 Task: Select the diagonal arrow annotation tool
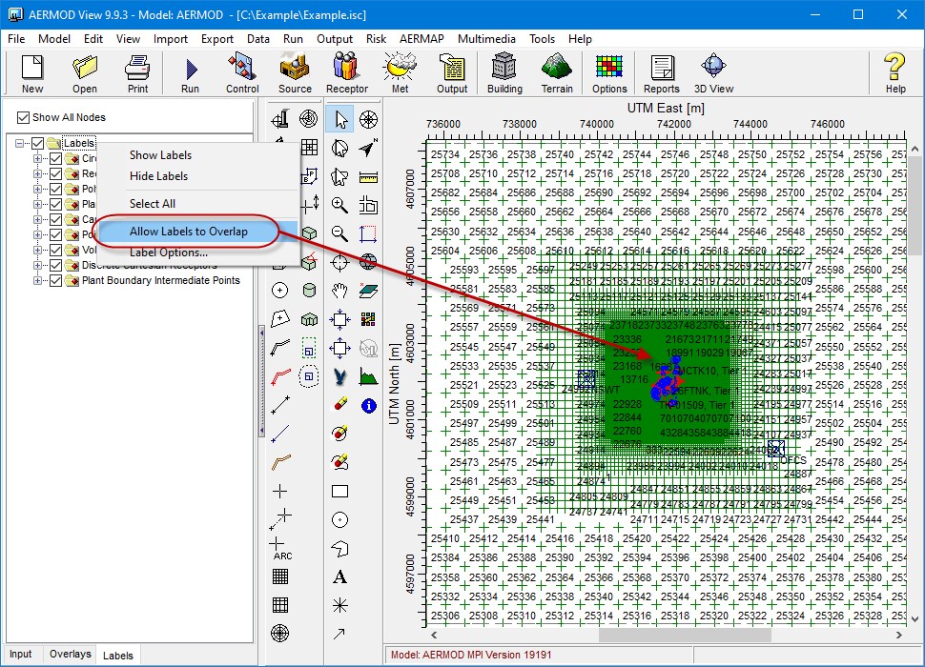pyautogui.click(x=339, y=634)
